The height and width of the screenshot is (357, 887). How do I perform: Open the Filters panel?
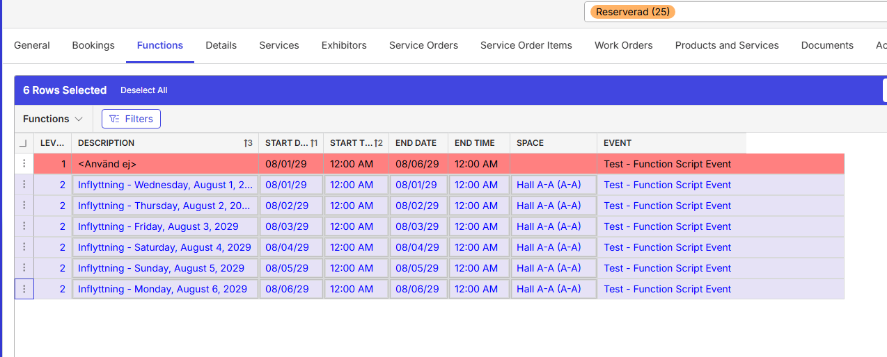(131, 119)
